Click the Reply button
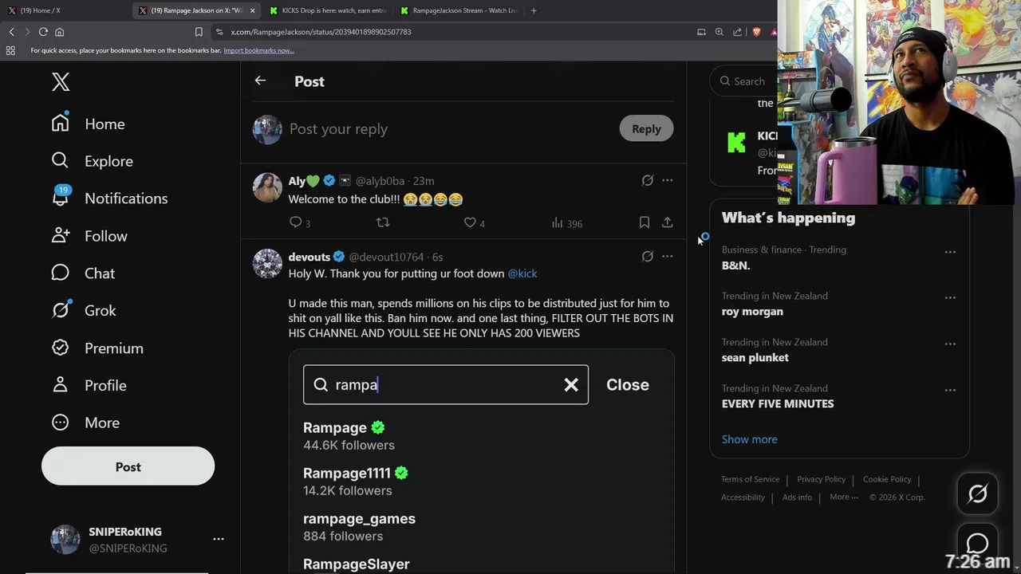 tap(646, 128)
